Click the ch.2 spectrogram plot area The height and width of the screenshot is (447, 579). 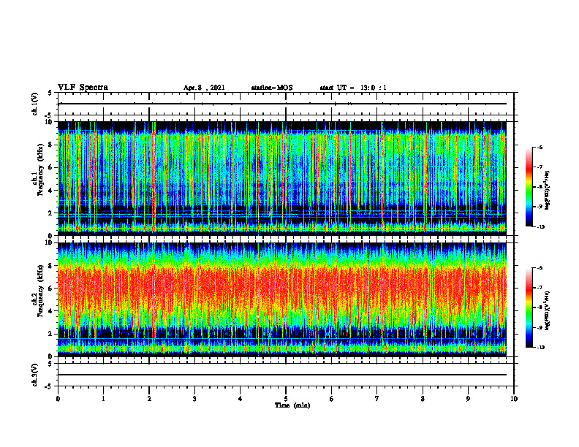[282, 299]
